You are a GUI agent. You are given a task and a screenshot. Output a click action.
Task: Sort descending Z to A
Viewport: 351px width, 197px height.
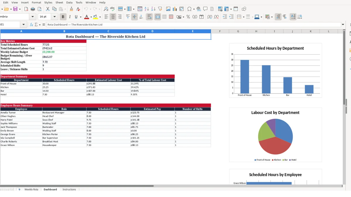pyautogui.click(x=153, y=9)
